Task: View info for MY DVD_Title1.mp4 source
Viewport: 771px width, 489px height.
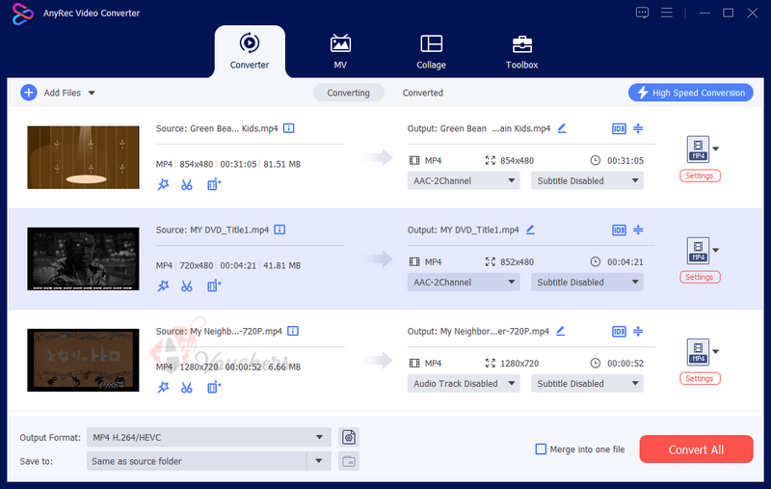Action: pyautogui.click(x=279, y=230)
